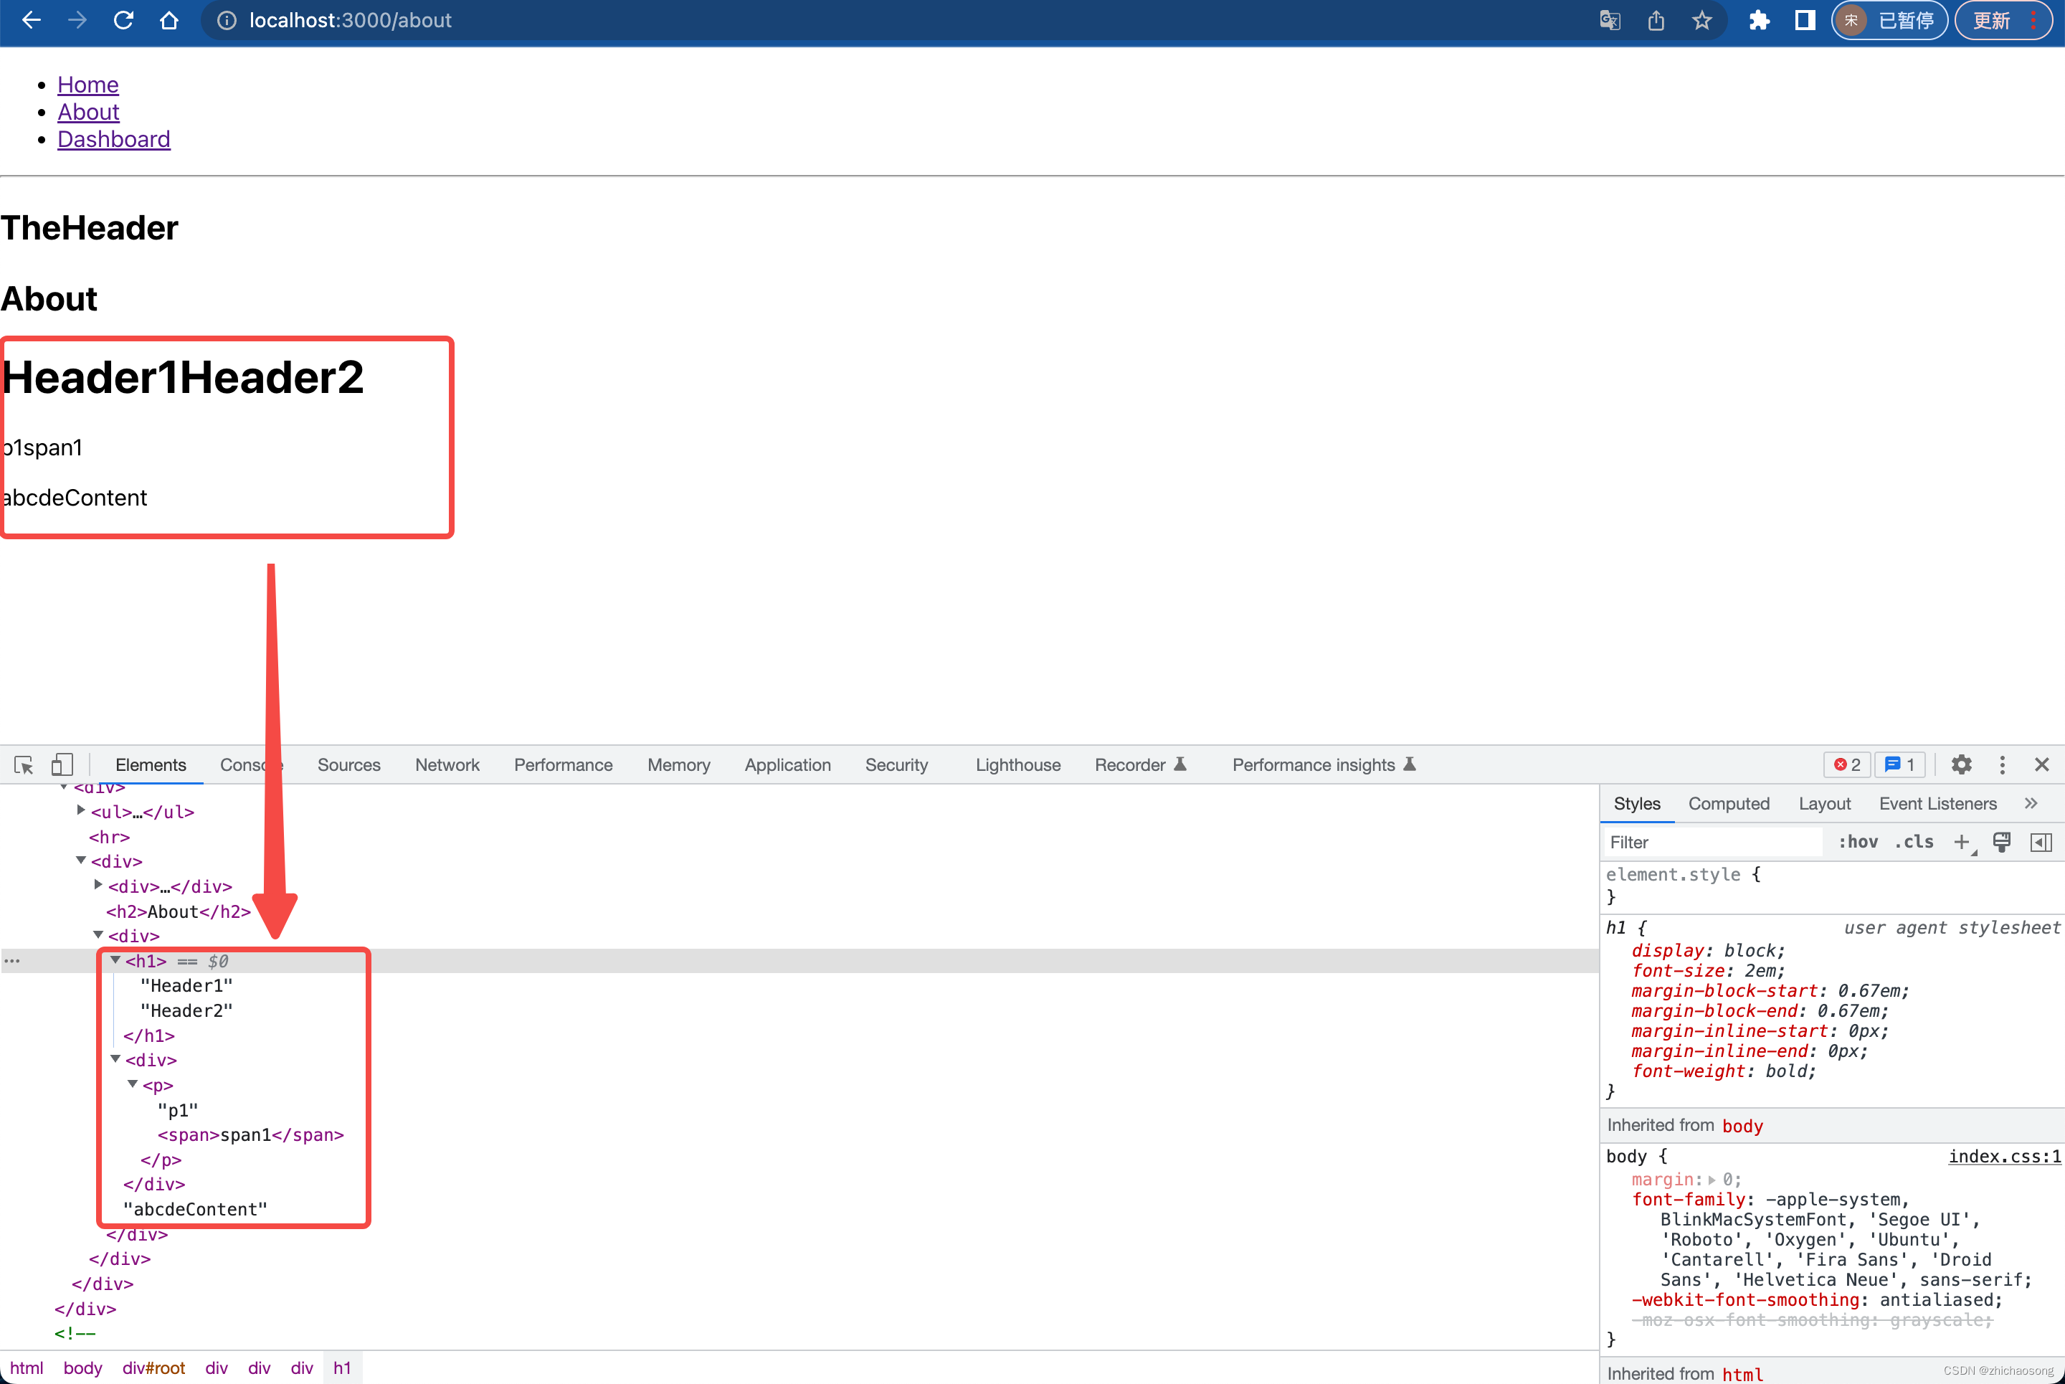Viewport: 2065px width, 1384px height.
Task: Reload the page
Action: 123,20
